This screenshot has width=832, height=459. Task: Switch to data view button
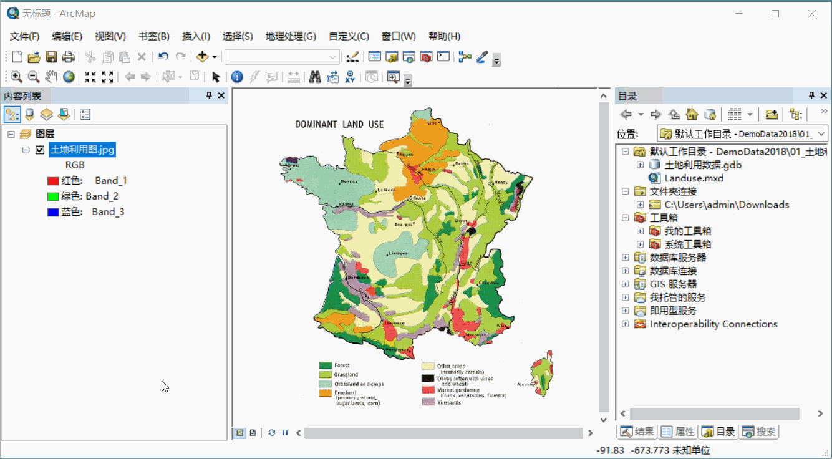[239, 432]
